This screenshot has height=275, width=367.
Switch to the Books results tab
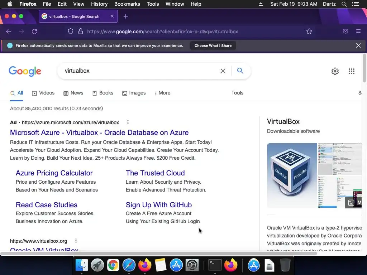coord(103,93)
